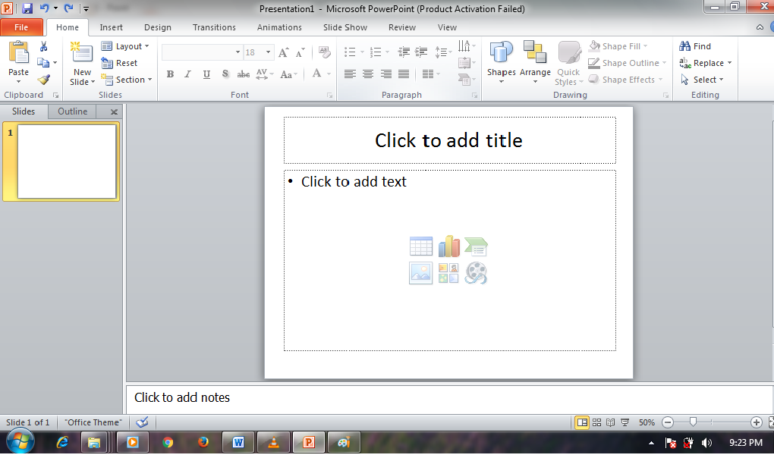Open the File tab
This screenshot has height=458, width=774.
[x=21, y=27]
